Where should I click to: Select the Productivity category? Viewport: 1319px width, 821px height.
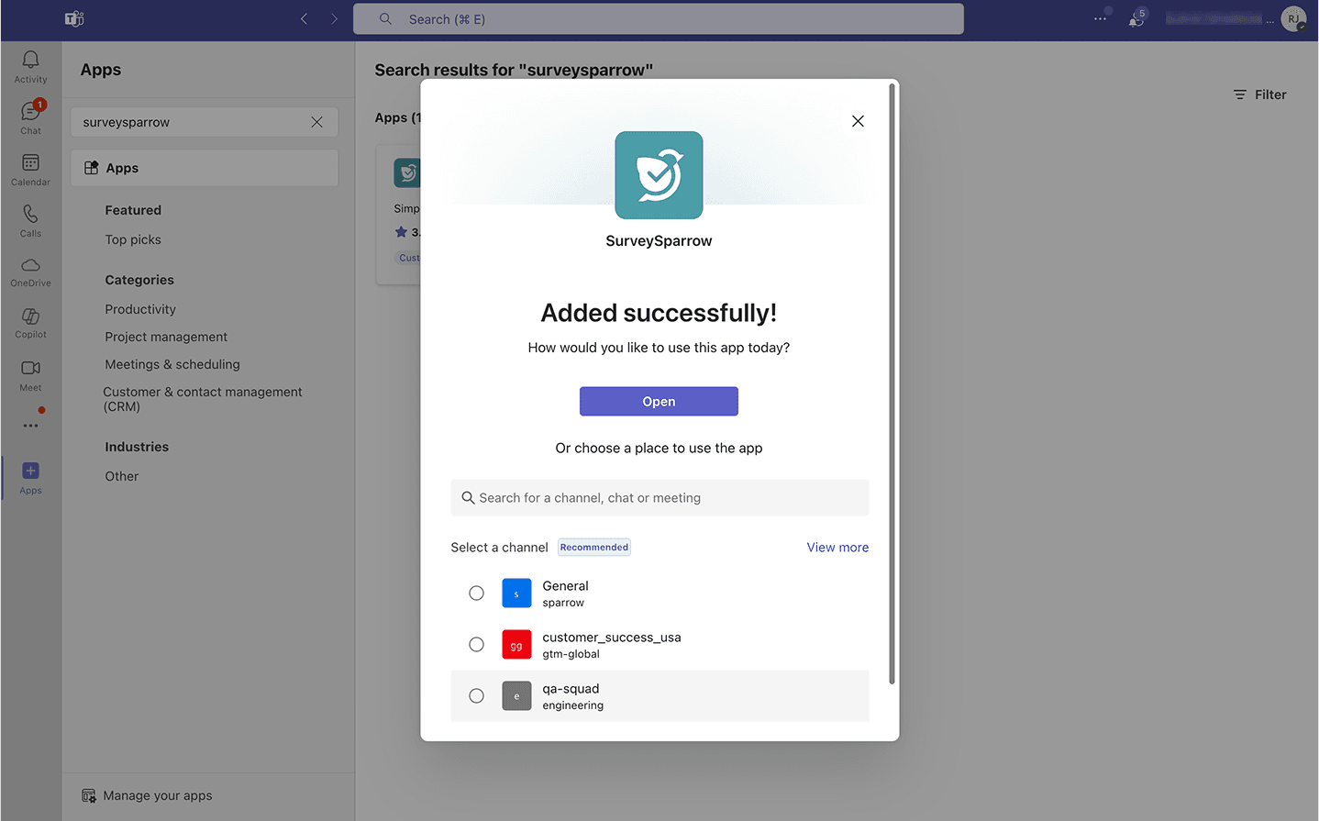(140, 309)
